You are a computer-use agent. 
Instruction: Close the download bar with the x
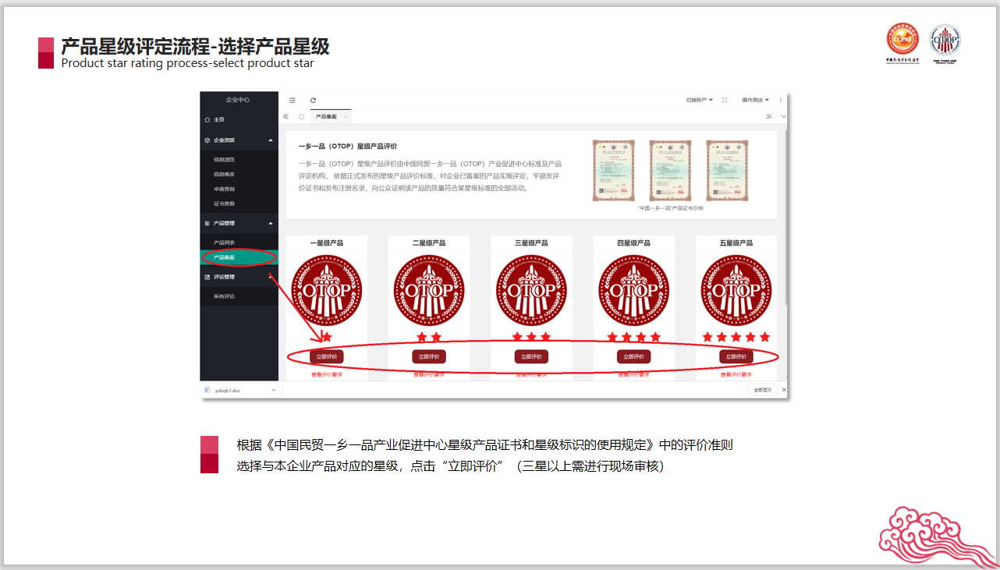tap(784, 390)
